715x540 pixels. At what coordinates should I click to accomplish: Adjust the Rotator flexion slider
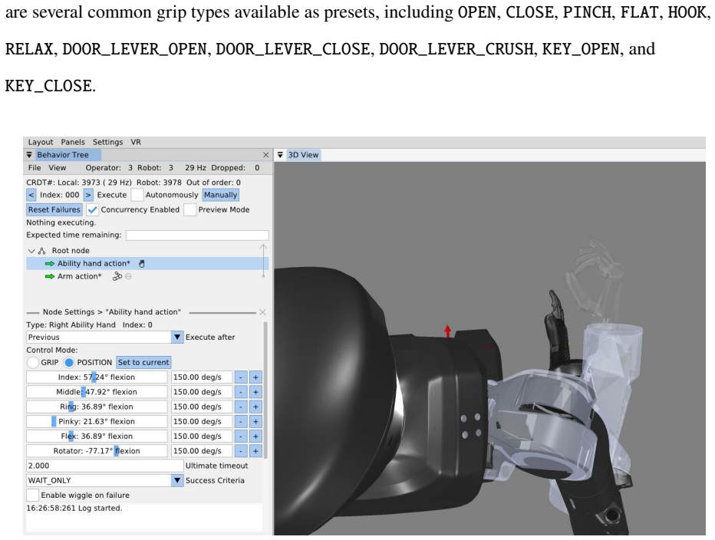pos(97,451)
